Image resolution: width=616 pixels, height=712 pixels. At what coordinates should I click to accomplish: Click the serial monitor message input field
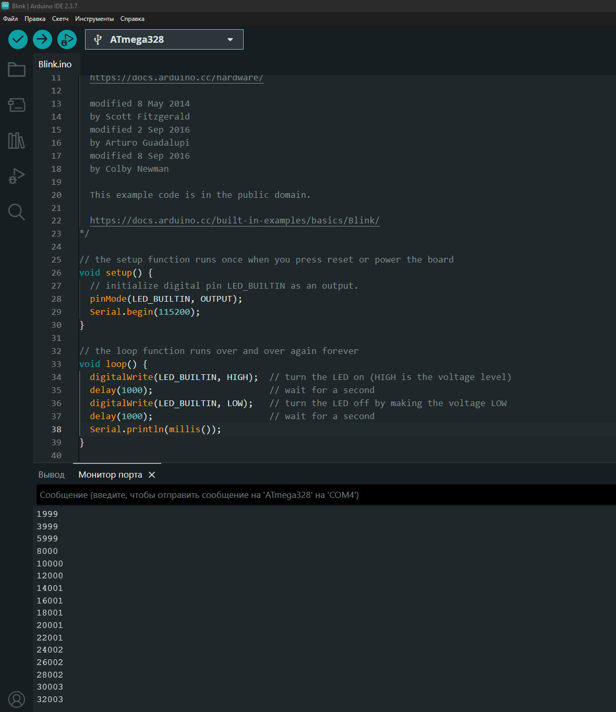pyautogui.click(x=323, y=495)
